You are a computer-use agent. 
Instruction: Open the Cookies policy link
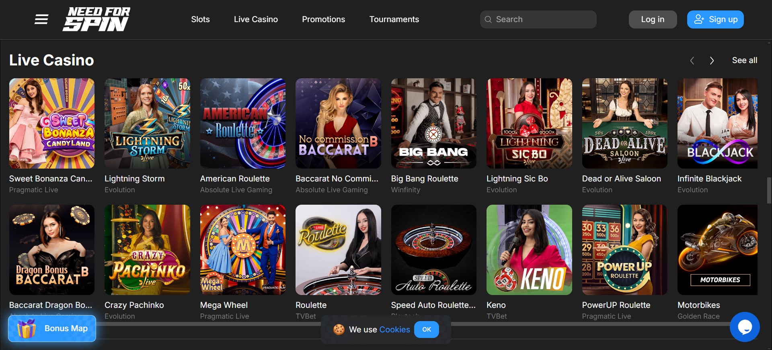click(x=394, y=330)
